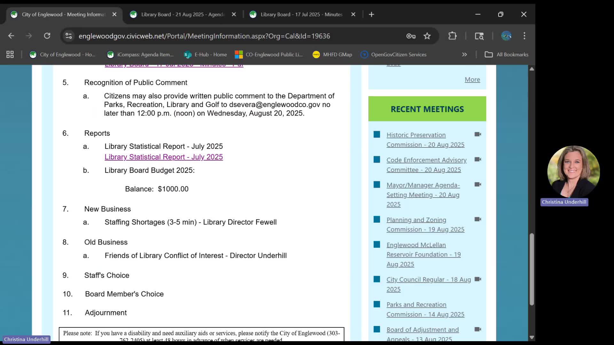Click the site information icon in address bar

(69, 36)
